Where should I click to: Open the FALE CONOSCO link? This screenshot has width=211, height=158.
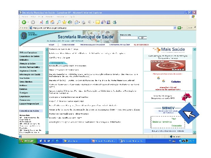tap(141, 45)
